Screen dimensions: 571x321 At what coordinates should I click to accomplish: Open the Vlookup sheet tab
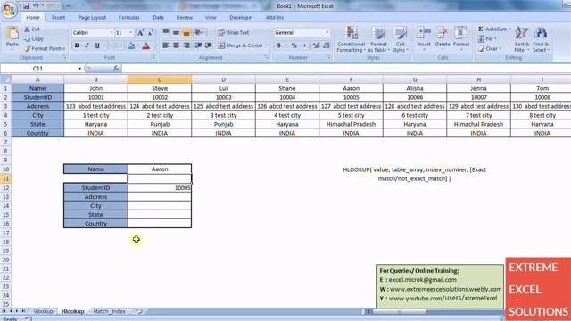click(x=43, y=311)
